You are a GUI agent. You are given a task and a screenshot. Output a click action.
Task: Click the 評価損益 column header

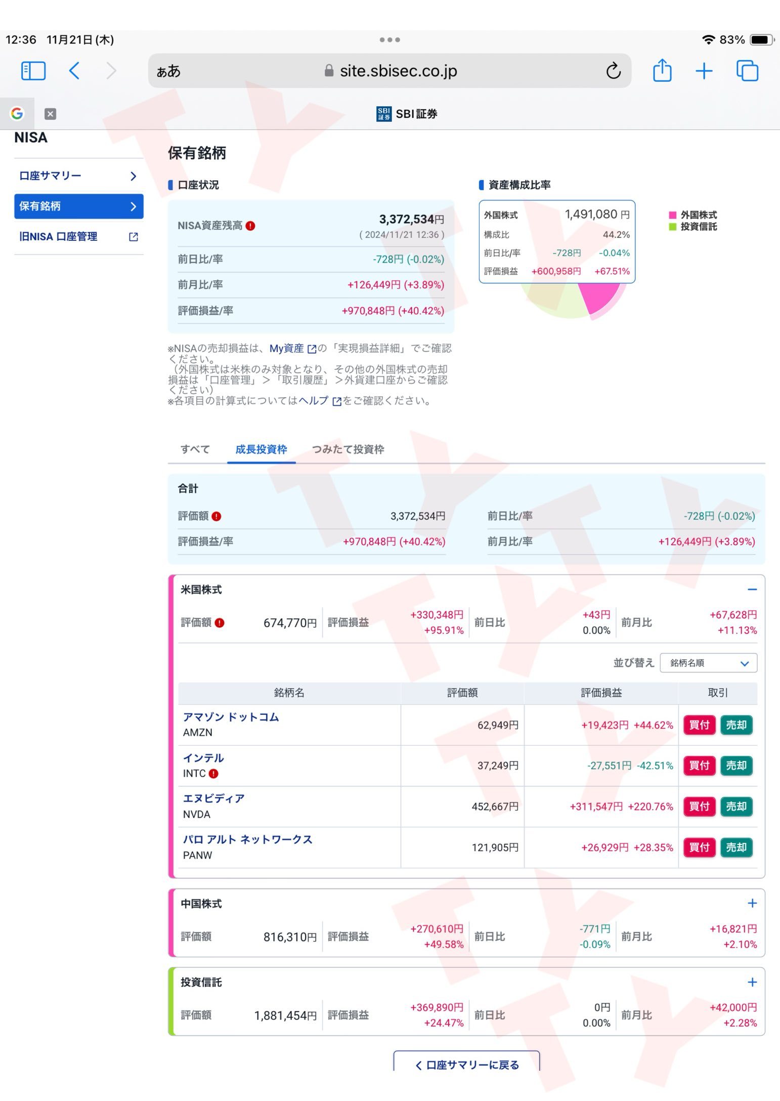[601, 693]
